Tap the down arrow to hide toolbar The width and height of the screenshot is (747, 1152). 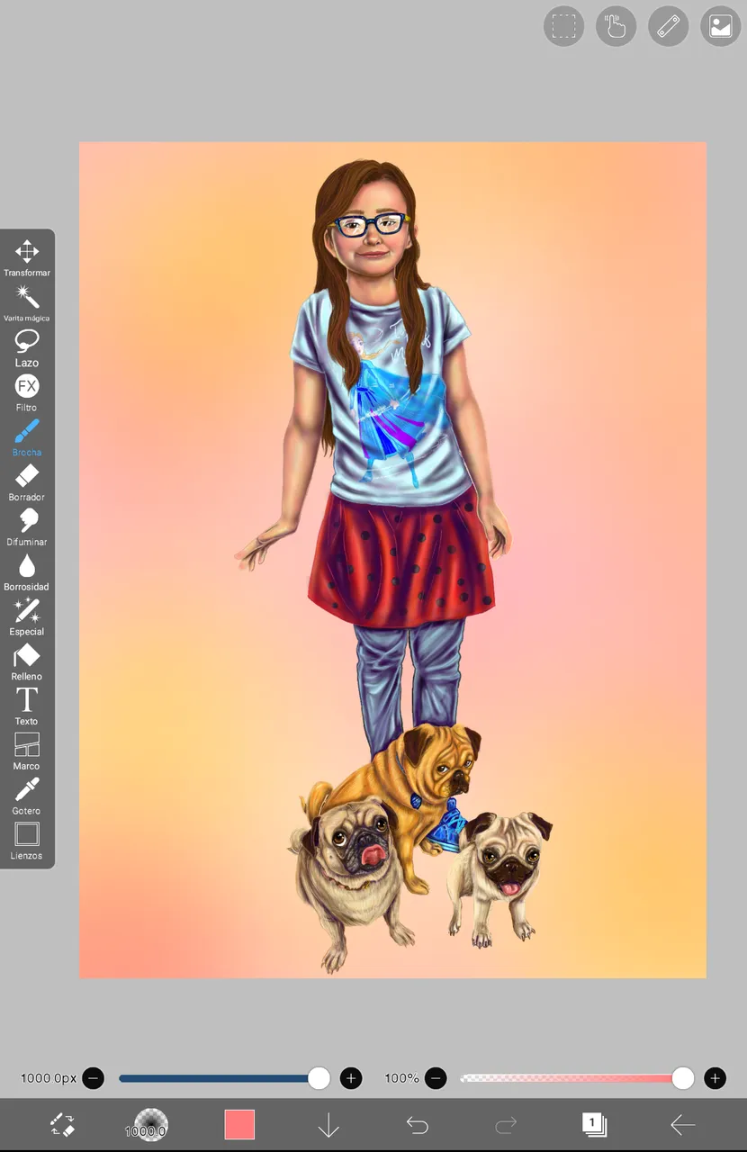point(328,1125)
